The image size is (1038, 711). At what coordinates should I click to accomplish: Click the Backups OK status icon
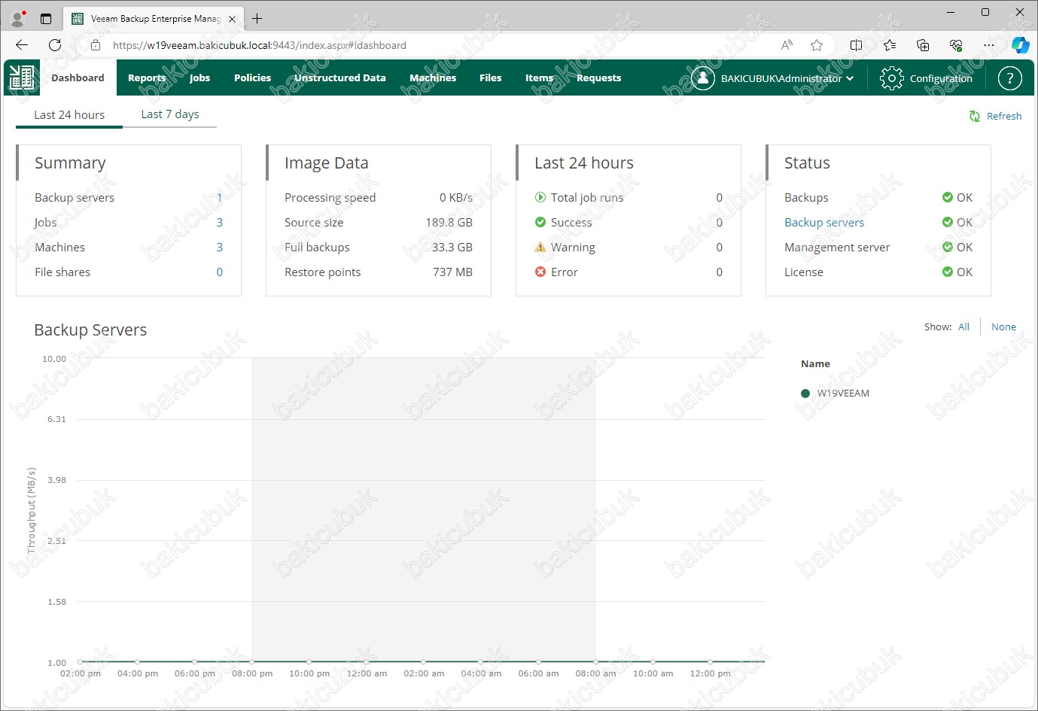[948, 197]
